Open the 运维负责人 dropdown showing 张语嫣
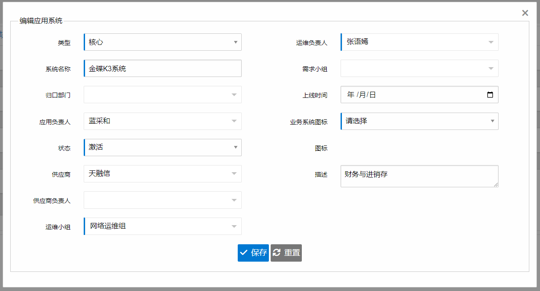 coord(419,42)
